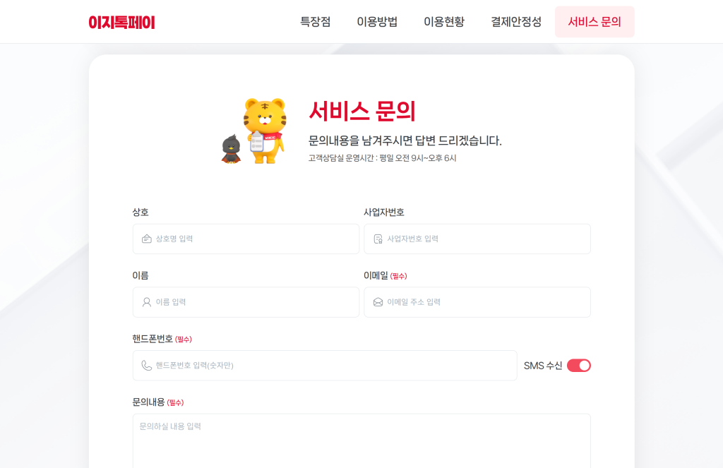The image size is (723, 468).
Task: Click the 문의하실 내용 입력 textarea
Action: coord(361,440)
